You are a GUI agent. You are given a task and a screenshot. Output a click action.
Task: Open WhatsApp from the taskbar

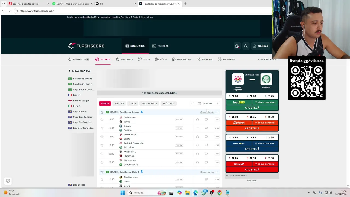tap(204, 193)
